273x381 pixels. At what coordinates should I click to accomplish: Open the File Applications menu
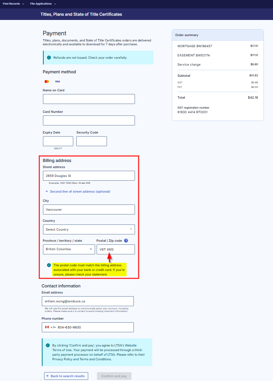point(43,4)
